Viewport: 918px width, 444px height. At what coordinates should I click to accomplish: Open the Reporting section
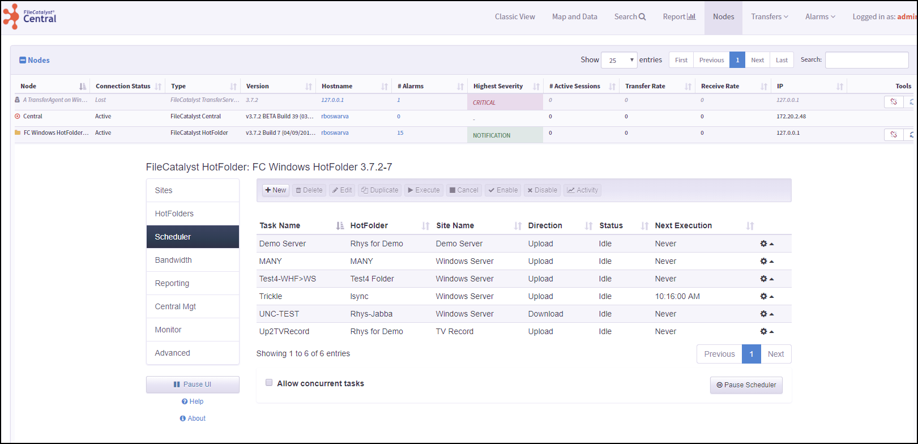tap(193, 283)
